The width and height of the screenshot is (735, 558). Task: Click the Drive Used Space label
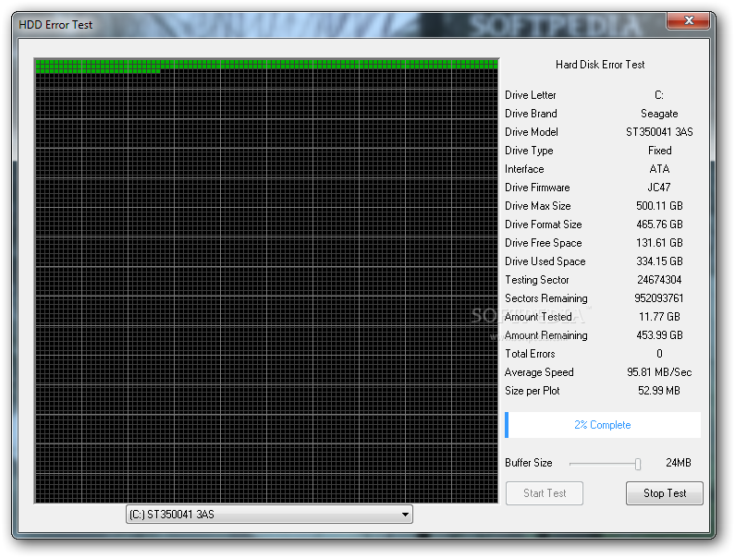pyautogui.click(x=545, y=261)
